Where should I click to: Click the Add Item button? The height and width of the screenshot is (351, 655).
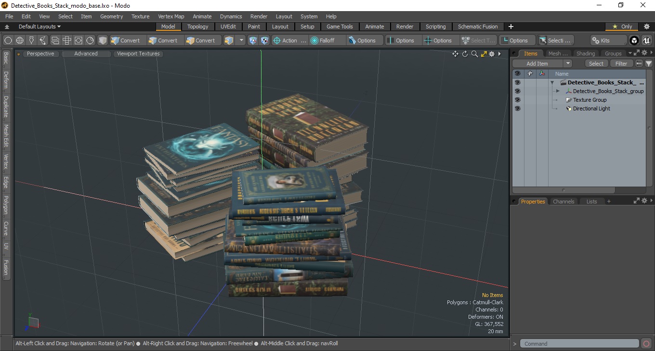click(537, 64)
